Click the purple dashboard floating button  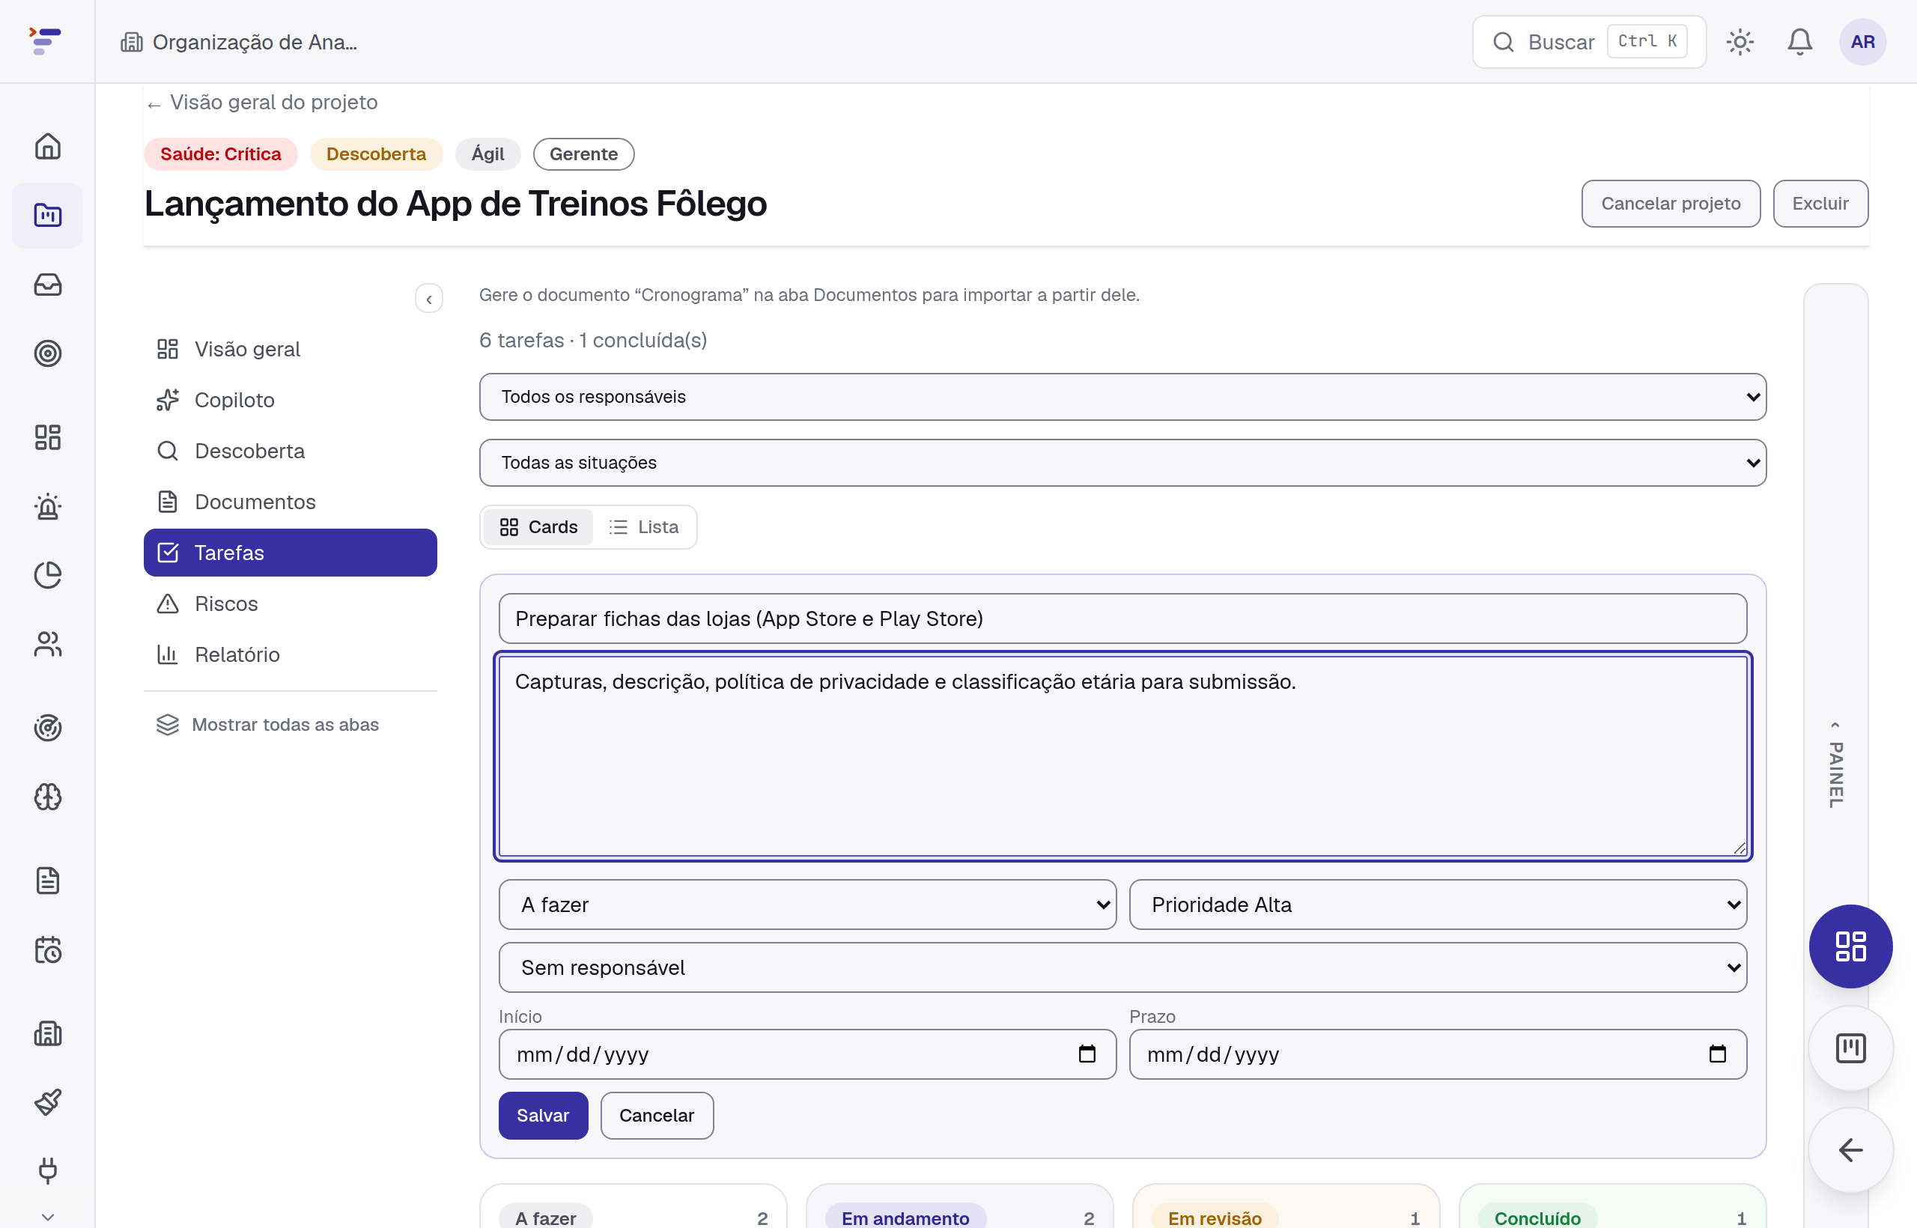[x=1850, y=946]
